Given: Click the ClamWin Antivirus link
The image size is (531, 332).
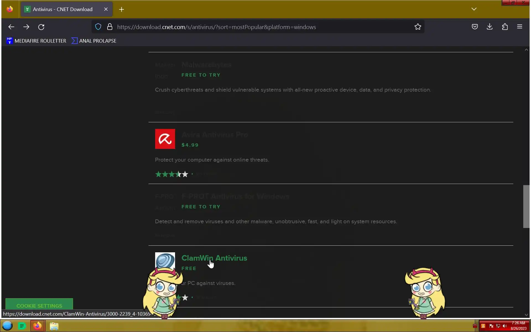Looking at the screenshot, I should point(214,258).
